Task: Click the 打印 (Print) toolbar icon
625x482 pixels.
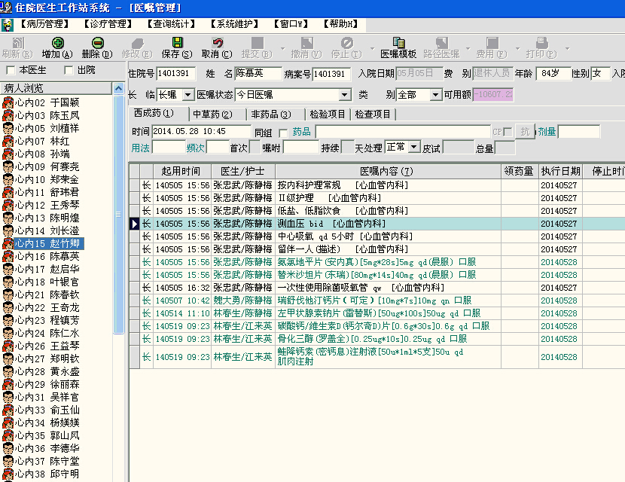Action: (x=541, y=43)
